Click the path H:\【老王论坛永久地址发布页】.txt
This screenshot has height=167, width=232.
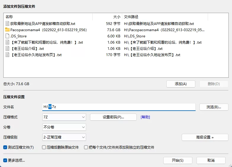(152, 55)
